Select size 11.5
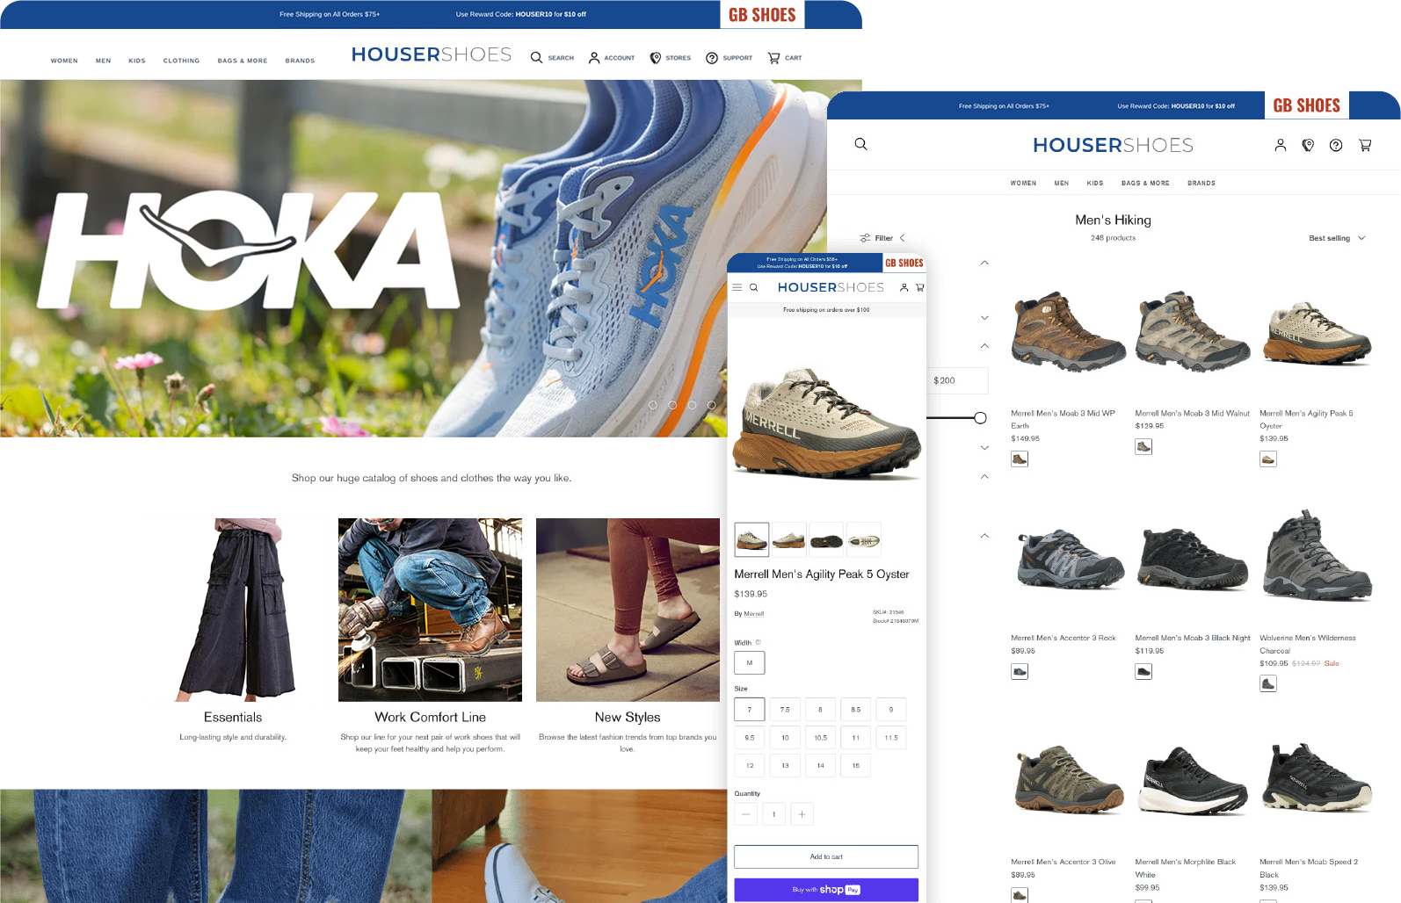 891,738
